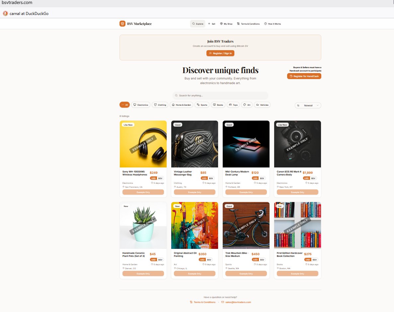Open the First Edition Hardcover Book image
This screenshot has height=312, width=394.
click(x=297, y=226)
